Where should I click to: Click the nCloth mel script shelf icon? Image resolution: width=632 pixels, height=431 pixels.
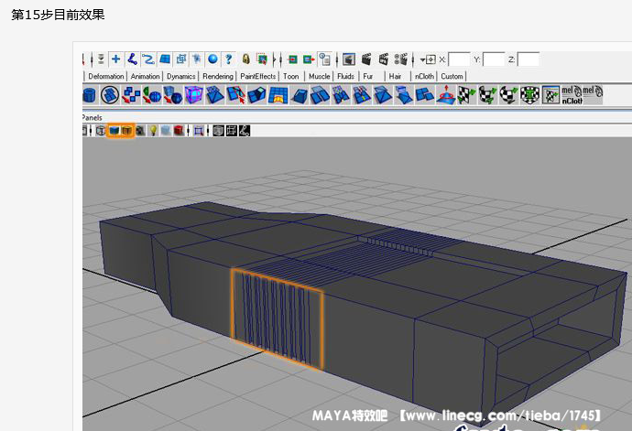(572, 95)
